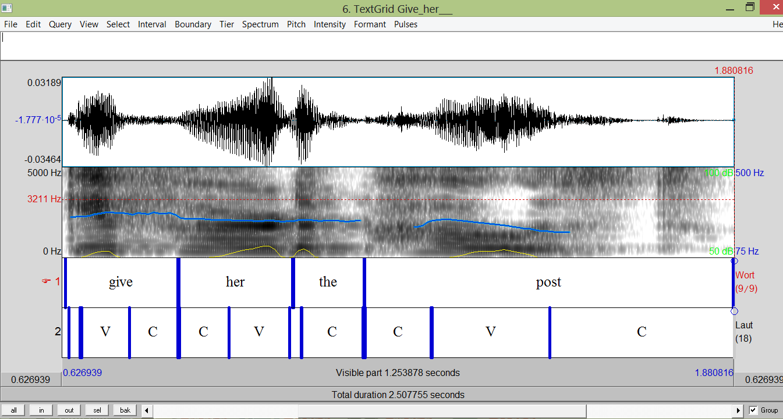Open the Query menu
Screen dimensions: 783x419
point(60,24)
